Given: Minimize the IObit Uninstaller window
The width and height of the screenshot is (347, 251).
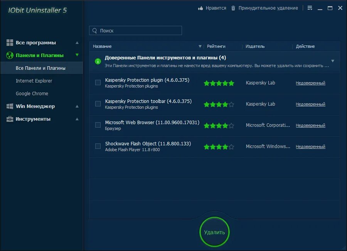Looking at the screenshot, I should pyautogui.click(x=320, y=8).
